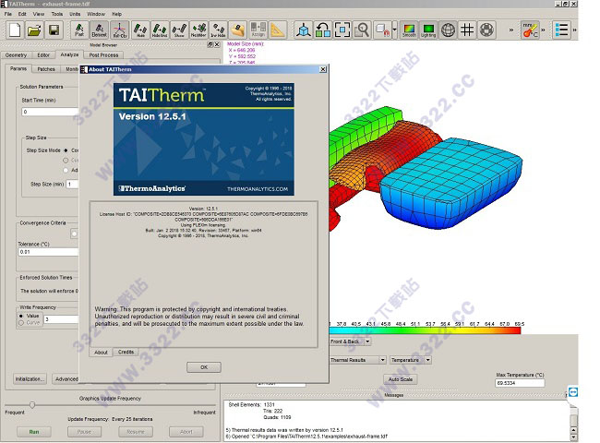This screenshot has height=443, width=600.
Task: Save model with the floppy disk icon
Action: coord(54,30)
